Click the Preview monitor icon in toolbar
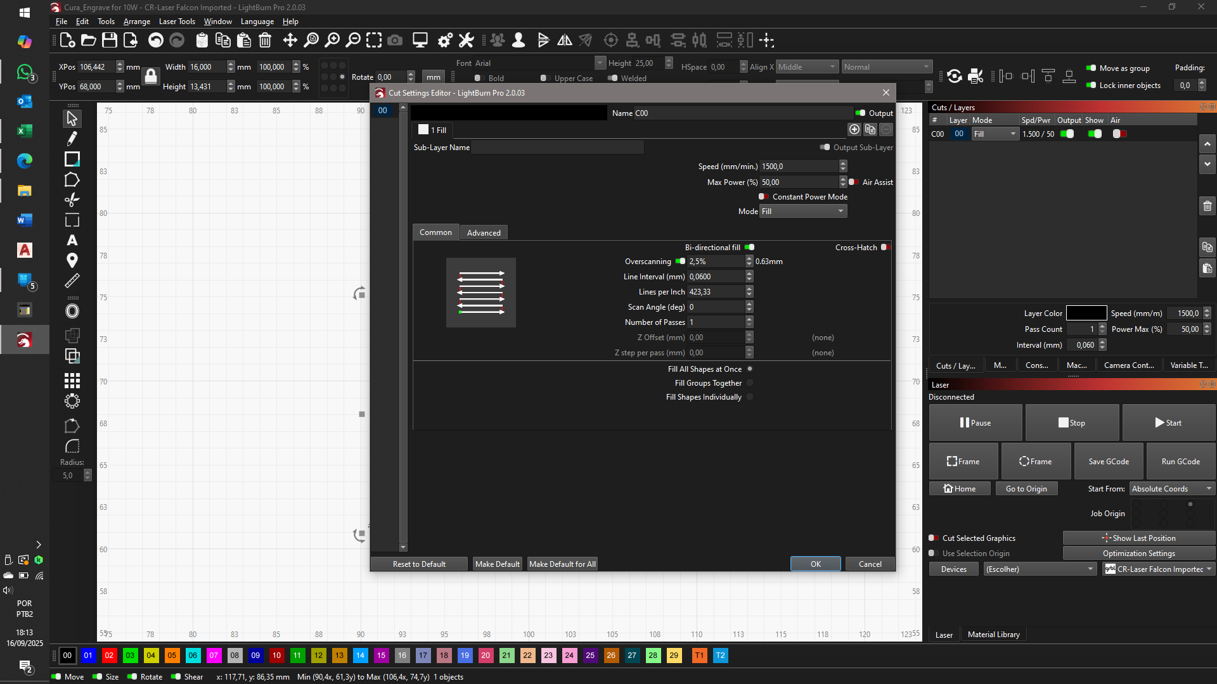 420,41
